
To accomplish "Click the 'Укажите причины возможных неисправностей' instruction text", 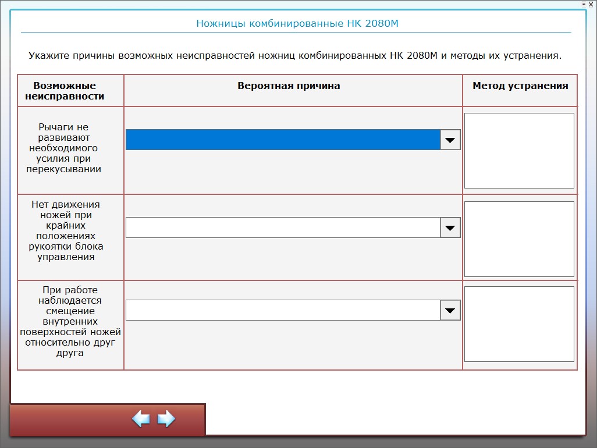I will click(295, 56).
